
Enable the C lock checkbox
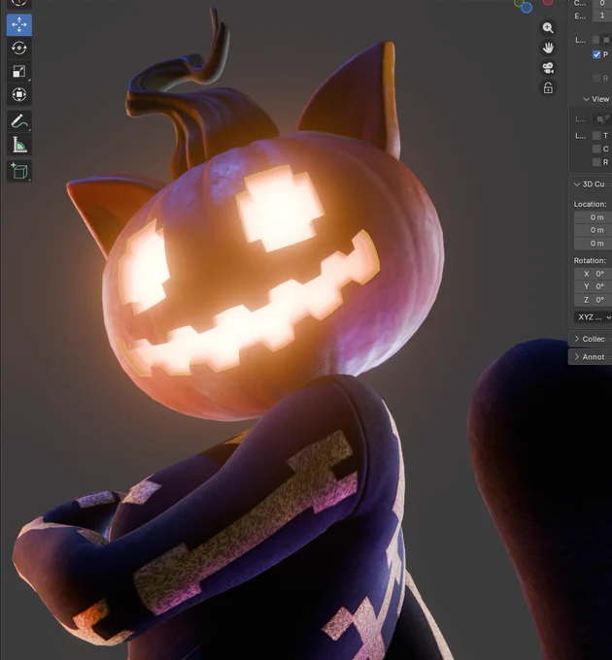click(596, 148)
